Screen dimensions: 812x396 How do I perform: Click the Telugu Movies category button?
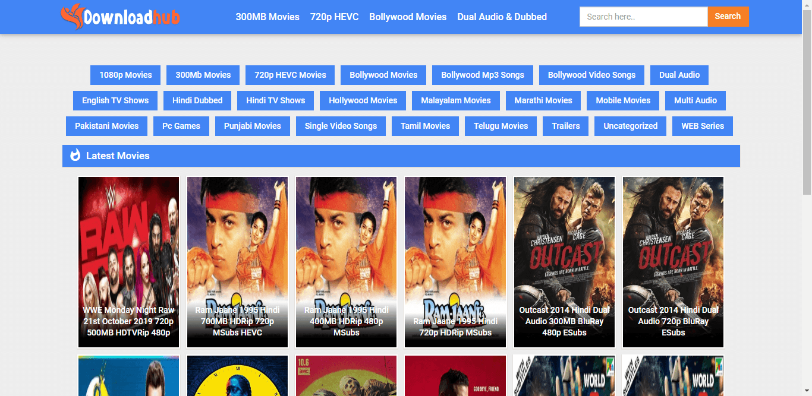click(x=501, y=126)
